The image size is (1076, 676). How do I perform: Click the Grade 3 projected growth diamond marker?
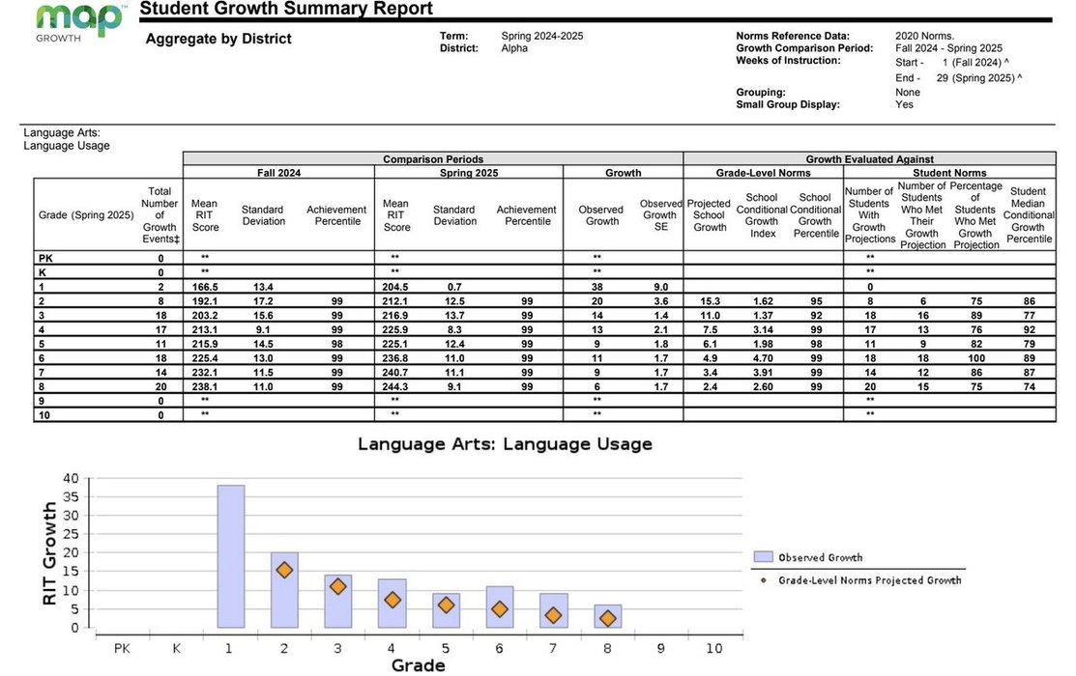pyautogui.click(x=337, y=587)
